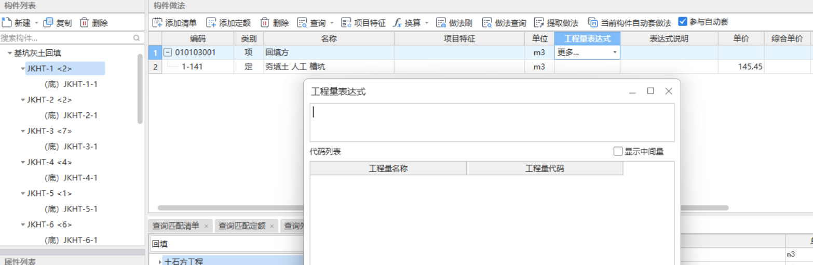This screenshot has width=813, height=265.
Task: Select row number 2 in 构件做法 table
Action: click(155, 67)
